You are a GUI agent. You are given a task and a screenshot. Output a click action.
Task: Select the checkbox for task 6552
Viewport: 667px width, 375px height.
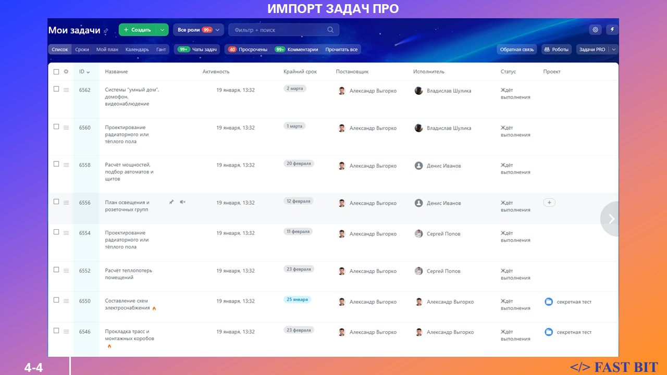coord(56,269)
